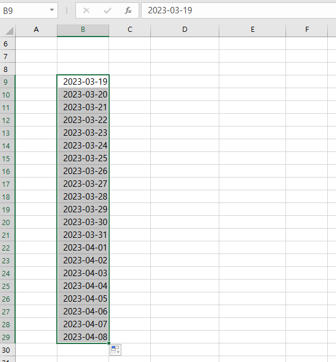
Task: Click the formula bar showing 2023-03-19
Action: [x=239, y=10]
